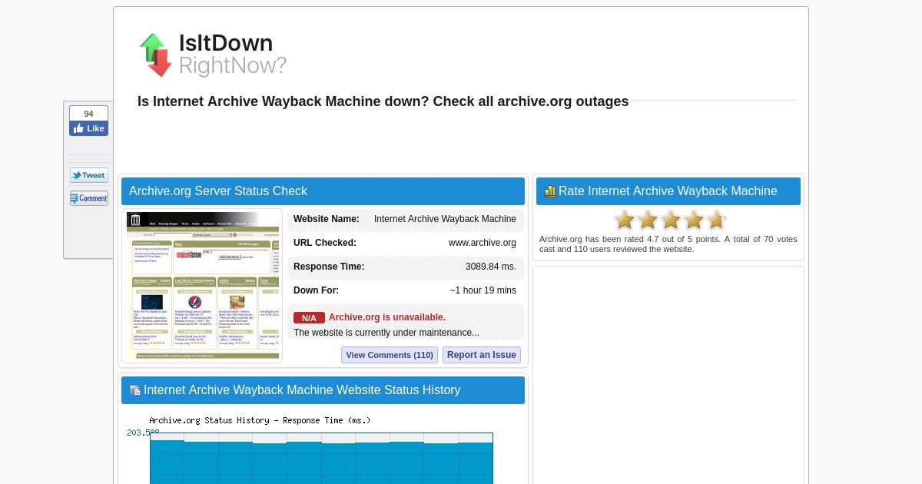Click the Archive.org Server Status Check header
Screen dimensions: 922x484
323,191
